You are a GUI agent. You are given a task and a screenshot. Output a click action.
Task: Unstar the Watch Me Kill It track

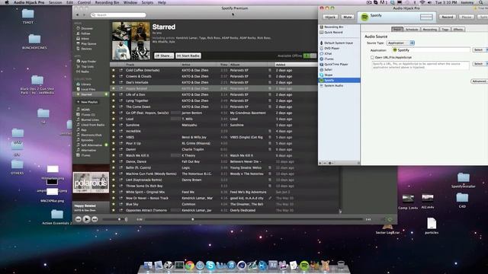[114, 155]
